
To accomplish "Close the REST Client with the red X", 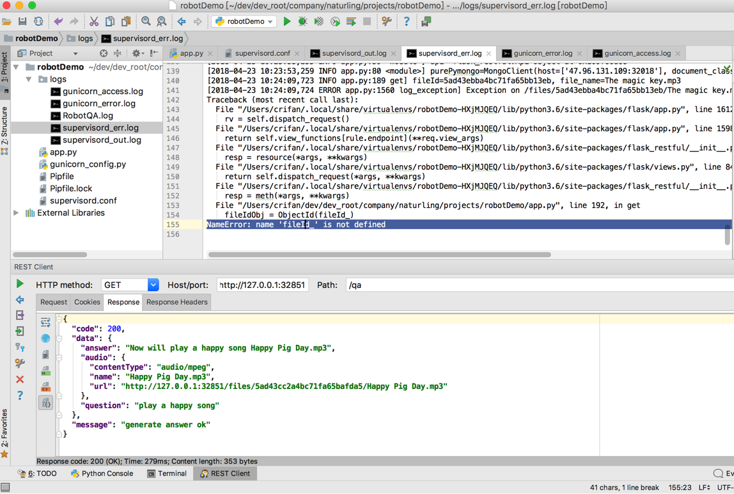I will click(20, 379).
